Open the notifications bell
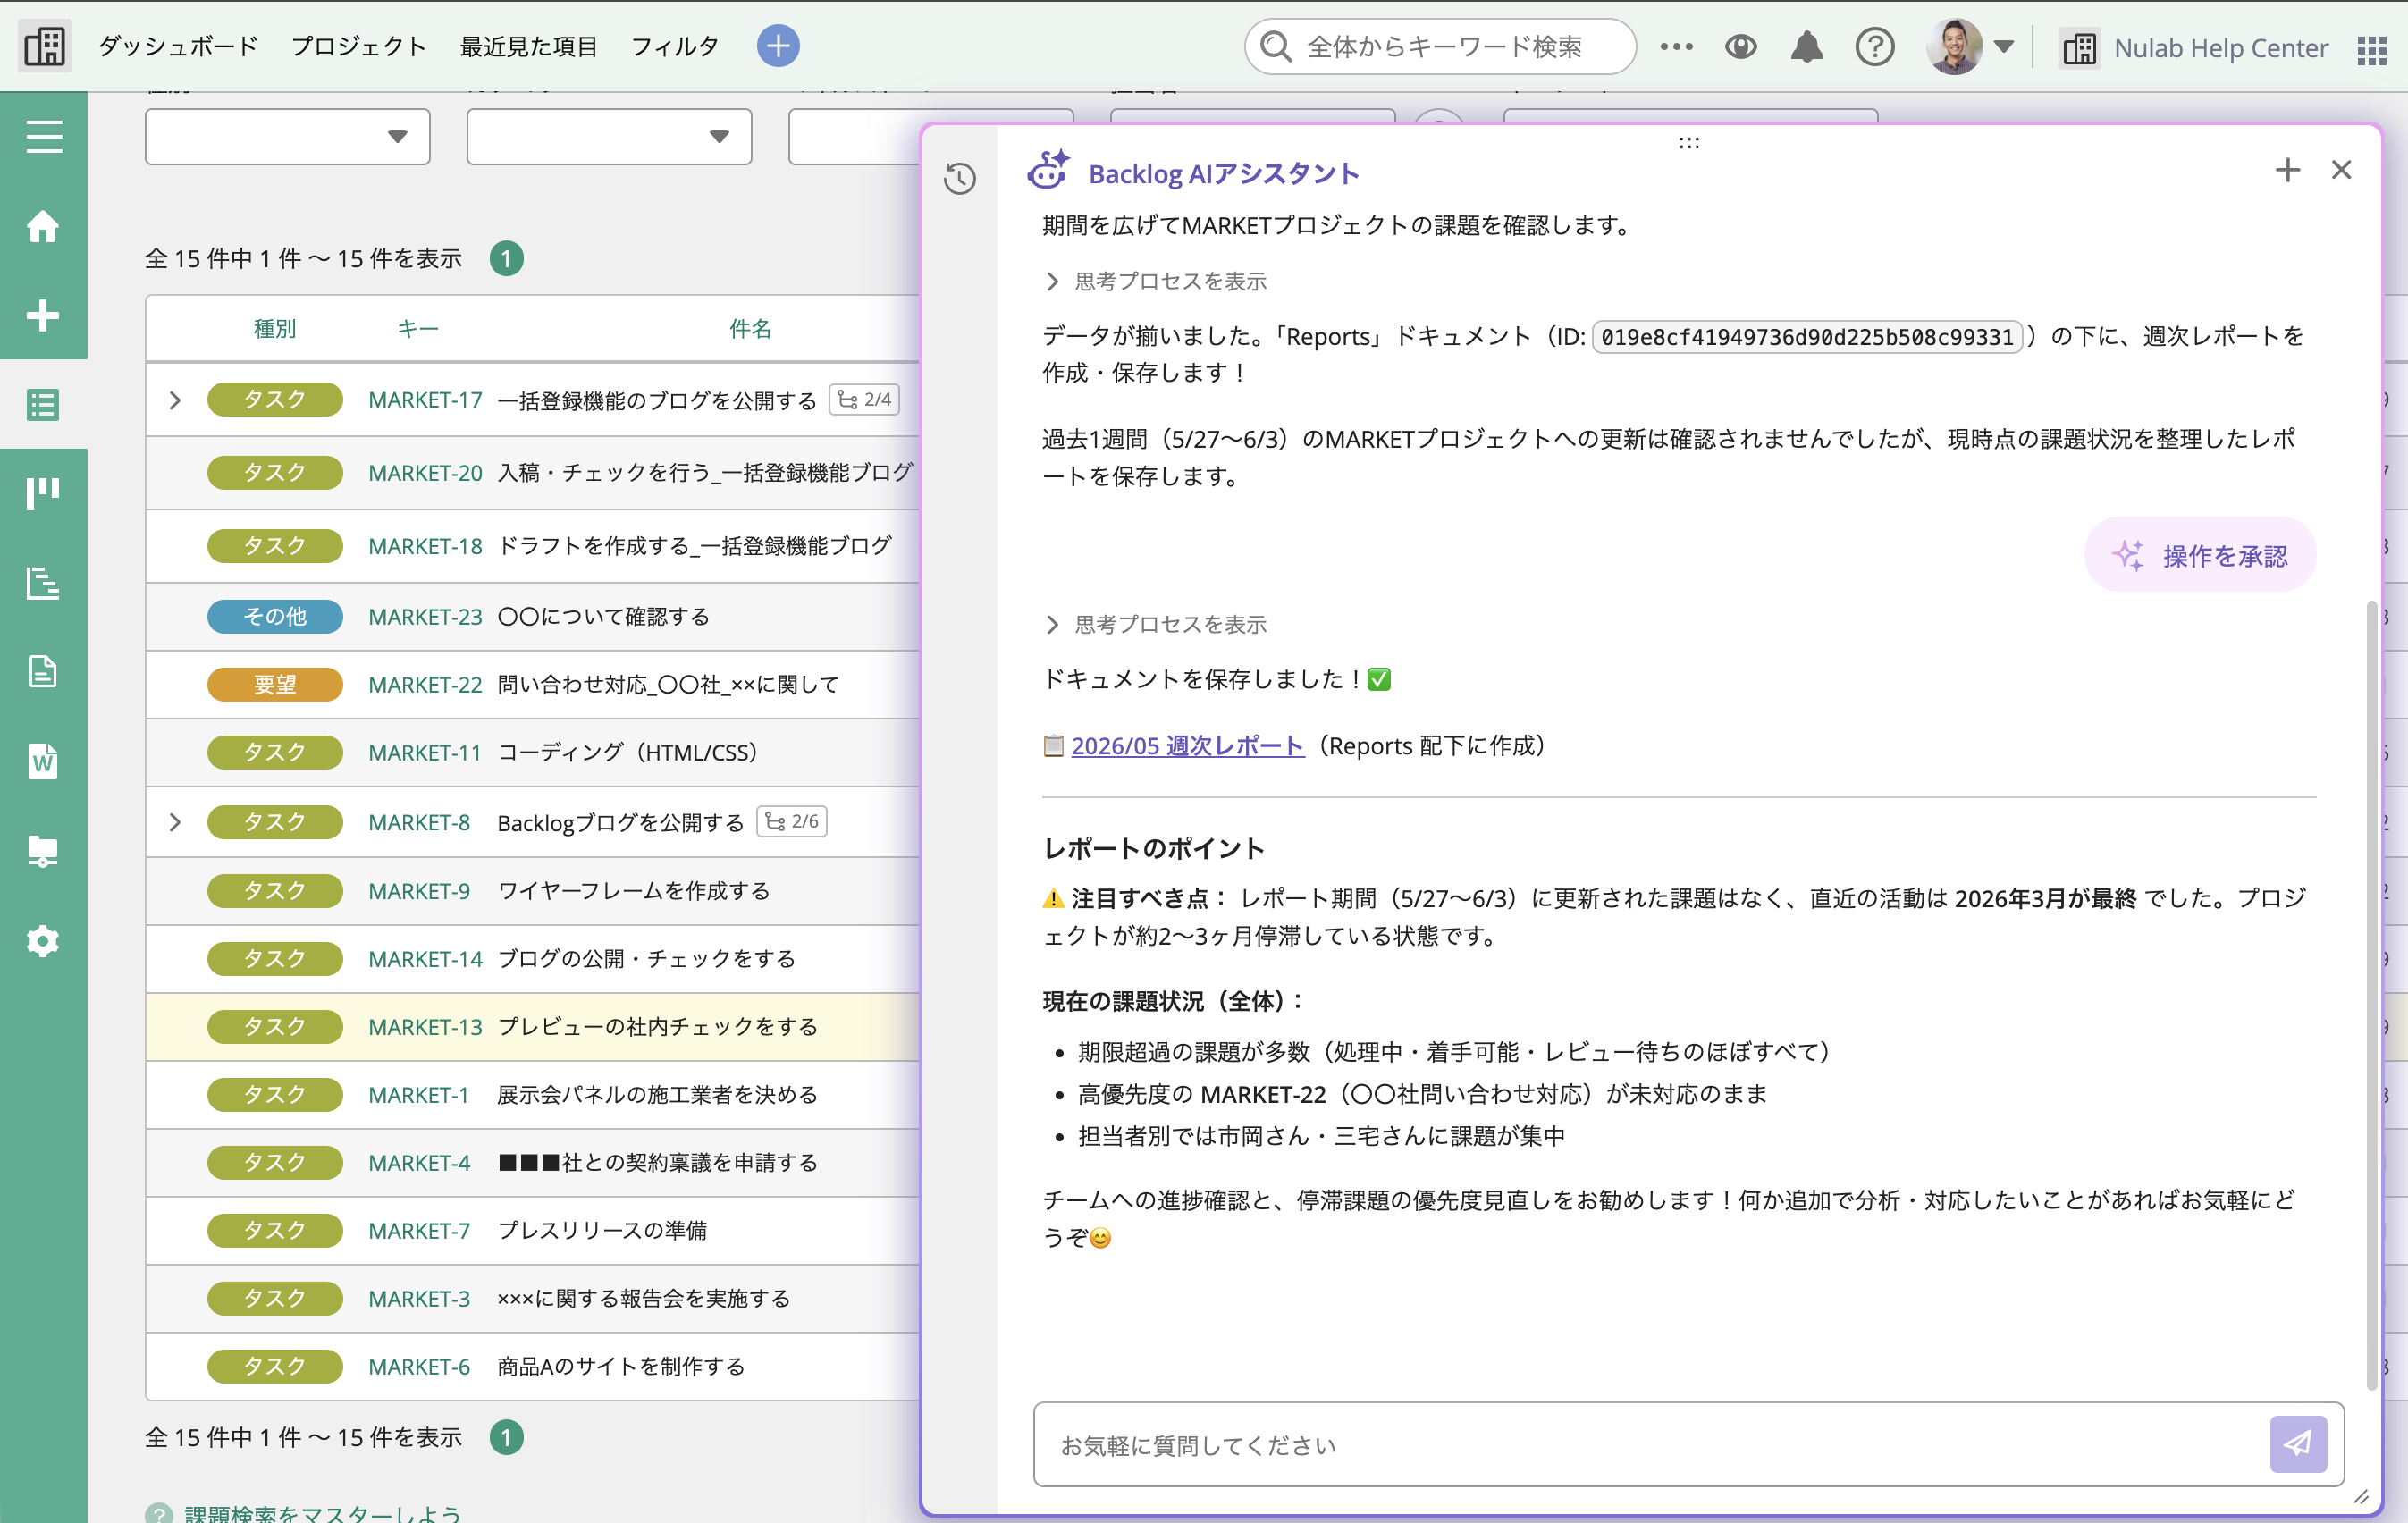 (x=1806, y=46)
